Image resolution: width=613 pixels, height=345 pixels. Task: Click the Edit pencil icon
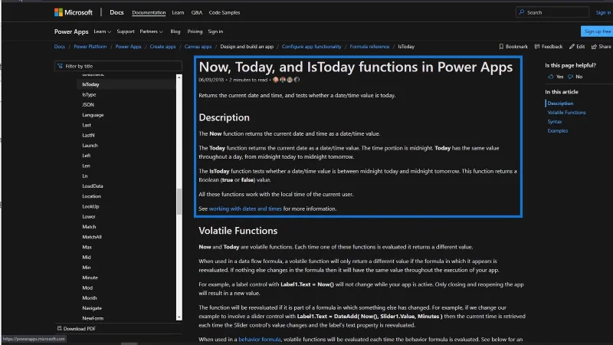click(572, 46)
